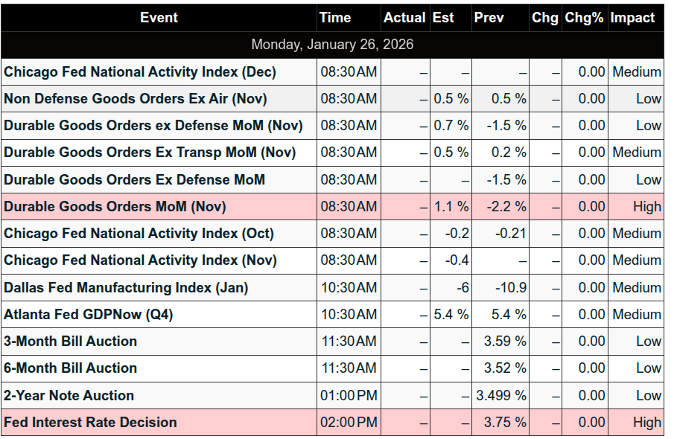Open Chicago Fed National Activity Index (Dec) event

click(x=140, y=72)
